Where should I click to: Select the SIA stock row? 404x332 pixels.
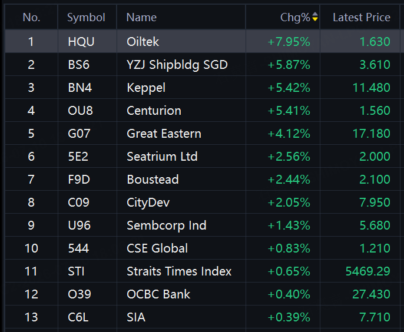(x=203, y=317)
